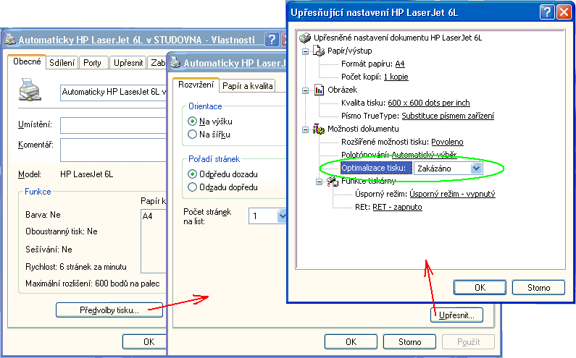Switch to the Porty tab
Screen dimensions: 576x358
(x=92, y=63)
